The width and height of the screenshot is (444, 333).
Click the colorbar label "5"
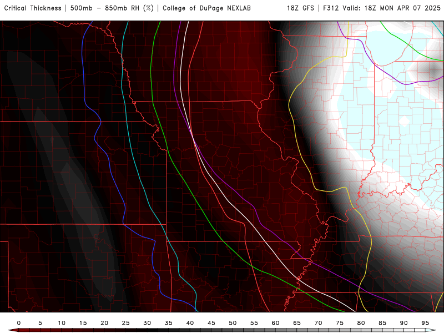pos(40,323)
